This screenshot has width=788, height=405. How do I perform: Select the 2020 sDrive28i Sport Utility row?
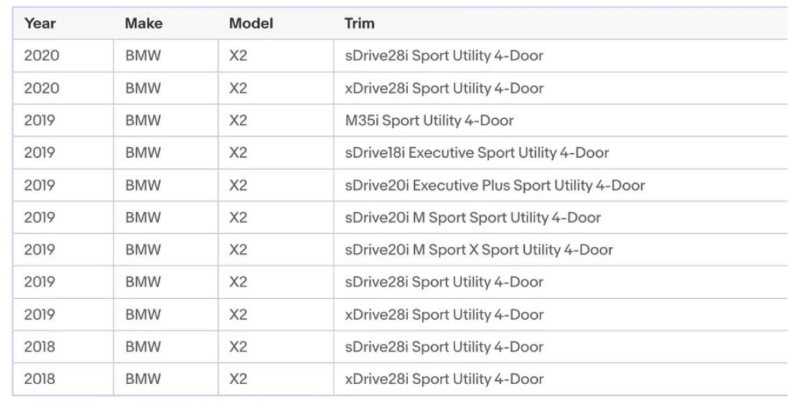click(x=400, y=56)
